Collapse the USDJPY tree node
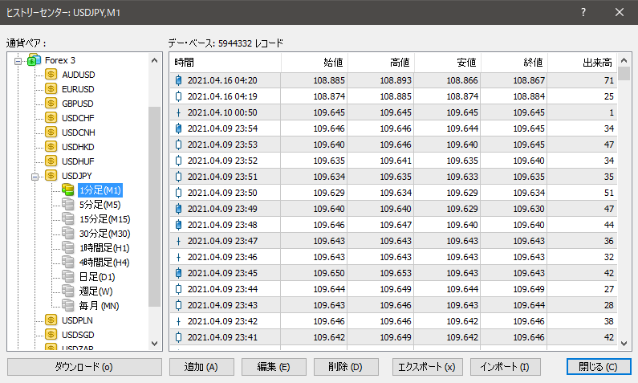Image resolution: width=638 pixels, height=383 pixels. (35, 176)
